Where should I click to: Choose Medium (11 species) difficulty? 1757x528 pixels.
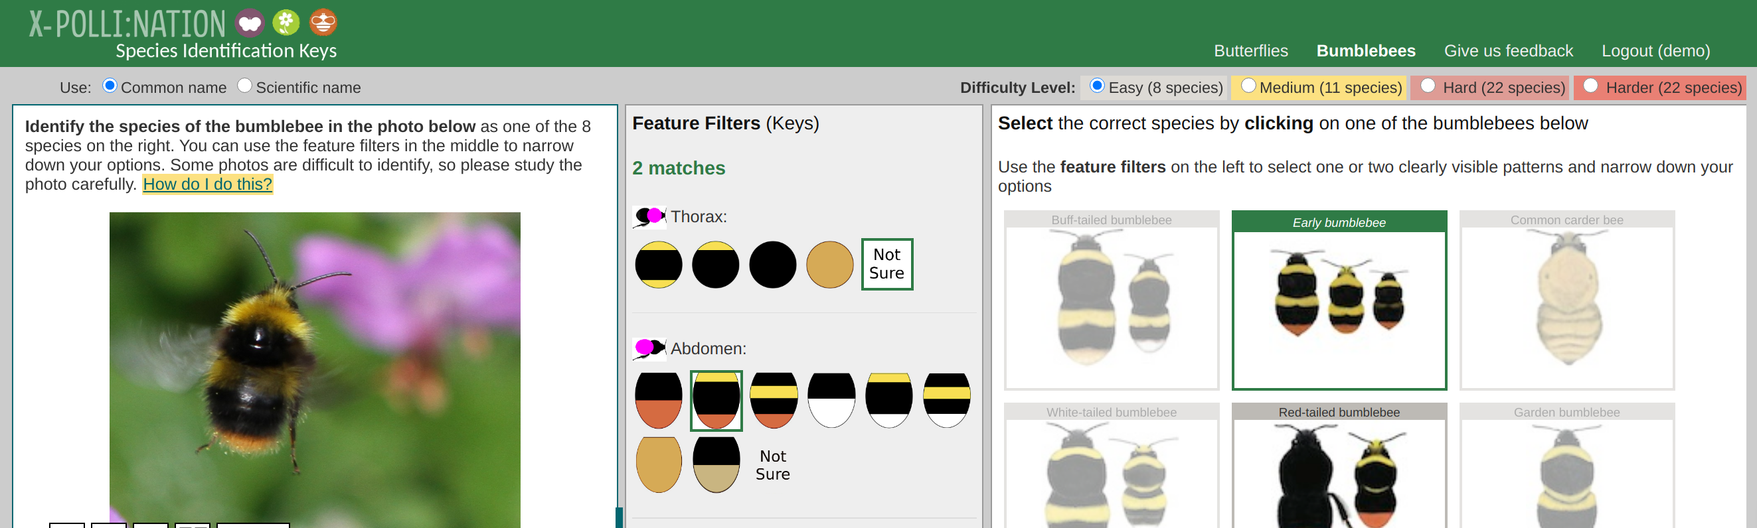1248,86
